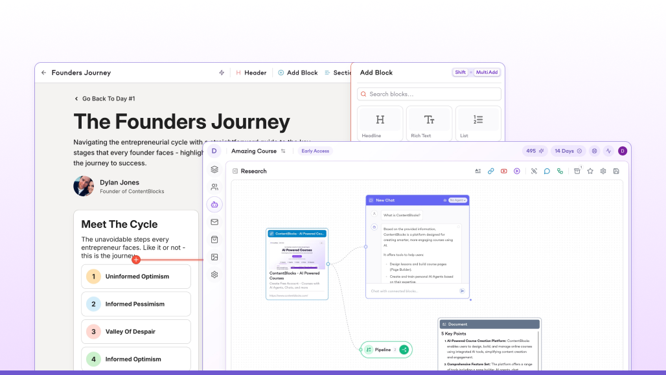Click the Pipeline node label
Image resolution: width=666 pixels, height=375 pixels.
click(382, 350)
